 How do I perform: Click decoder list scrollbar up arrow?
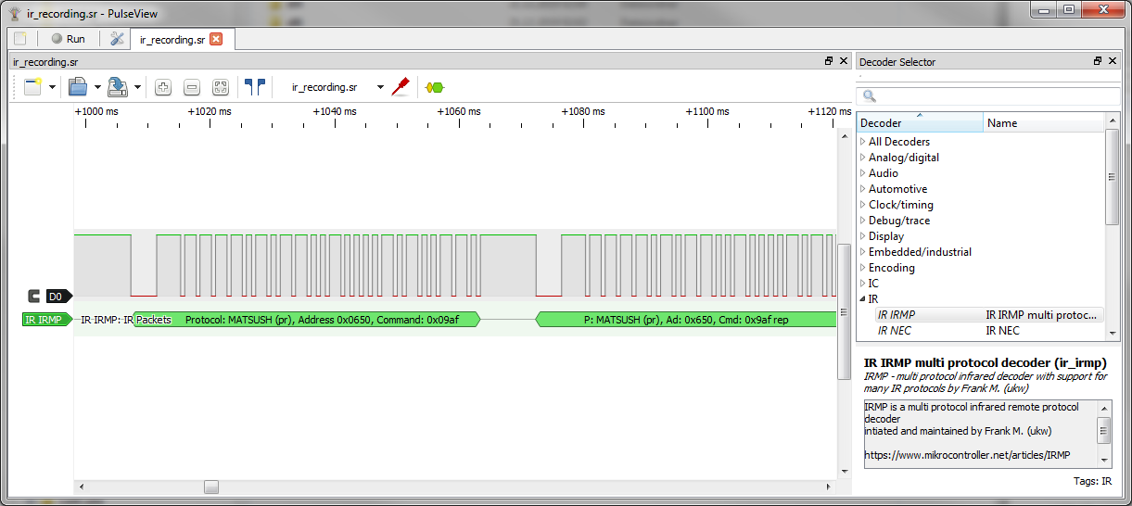point(1113,120)
